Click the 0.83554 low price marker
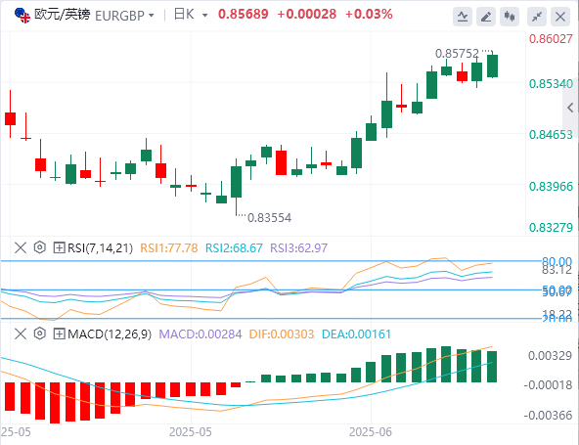Image resolution: width=579 pixels, height=445 pixels. (269, 217)
